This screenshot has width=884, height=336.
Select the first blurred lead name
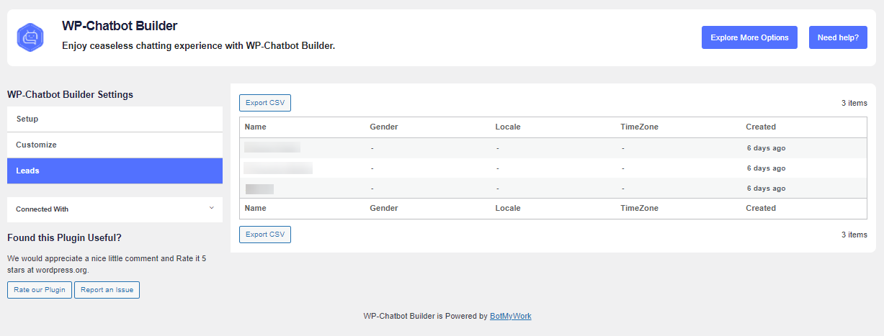pyautogui.click(x=272, y=147)
